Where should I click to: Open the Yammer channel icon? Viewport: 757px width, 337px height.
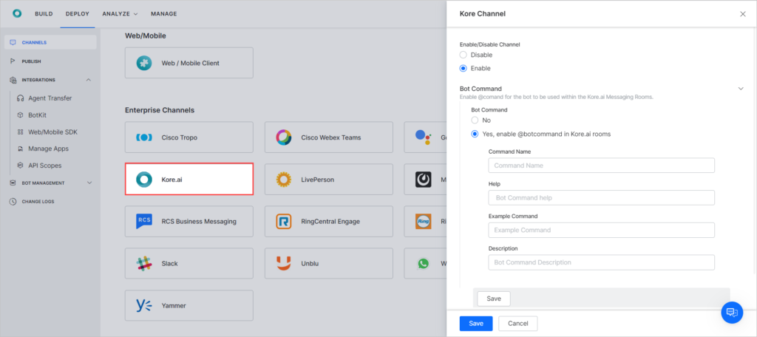click(x=144, y=305)
